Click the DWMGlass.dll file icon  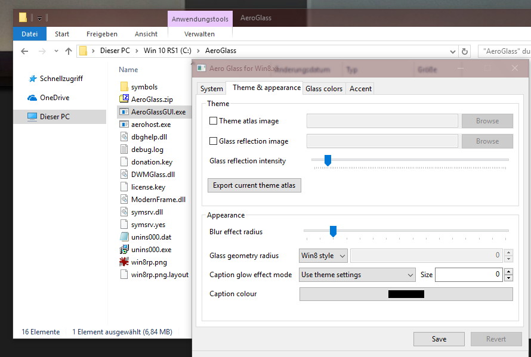click(x=124, y=174)
